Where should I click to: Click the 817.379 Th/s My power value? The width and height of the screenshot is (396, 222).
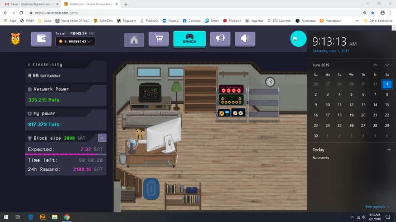[44, 125]
